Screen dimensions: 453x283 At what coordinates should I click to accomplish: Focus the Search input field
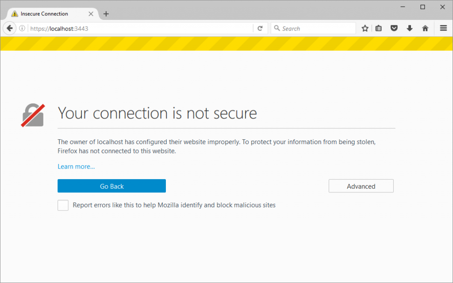[x=313, y=28]
